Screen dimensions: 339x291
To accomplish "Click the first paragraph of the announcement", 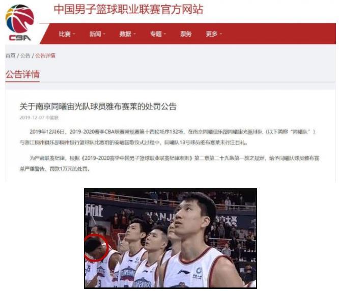I will pyautogui.click(x=167, y=137).
